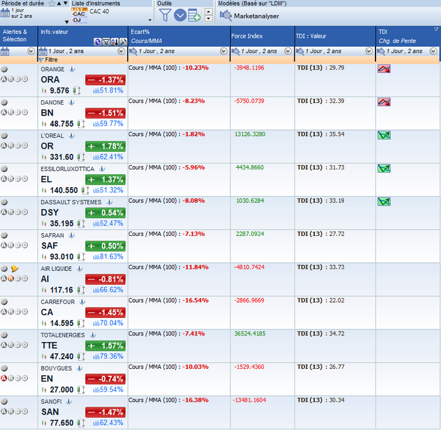Click the funnel filter icon in Info.valeur header
Screen dimensions: 441x430
point(106,42)
